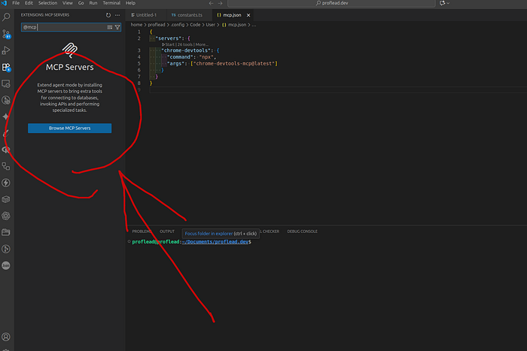Viewport: 527px width, 351px height.
Task: Open the Terminal menu
Action: pyautogui.click(x=111, y=3)
